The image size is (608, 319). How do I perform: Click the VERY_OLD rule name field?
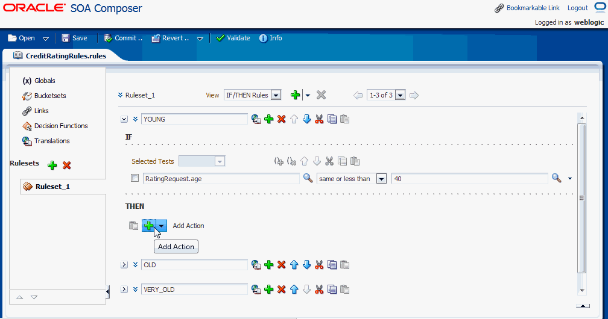pyautogui.click(x=194, y=290)
